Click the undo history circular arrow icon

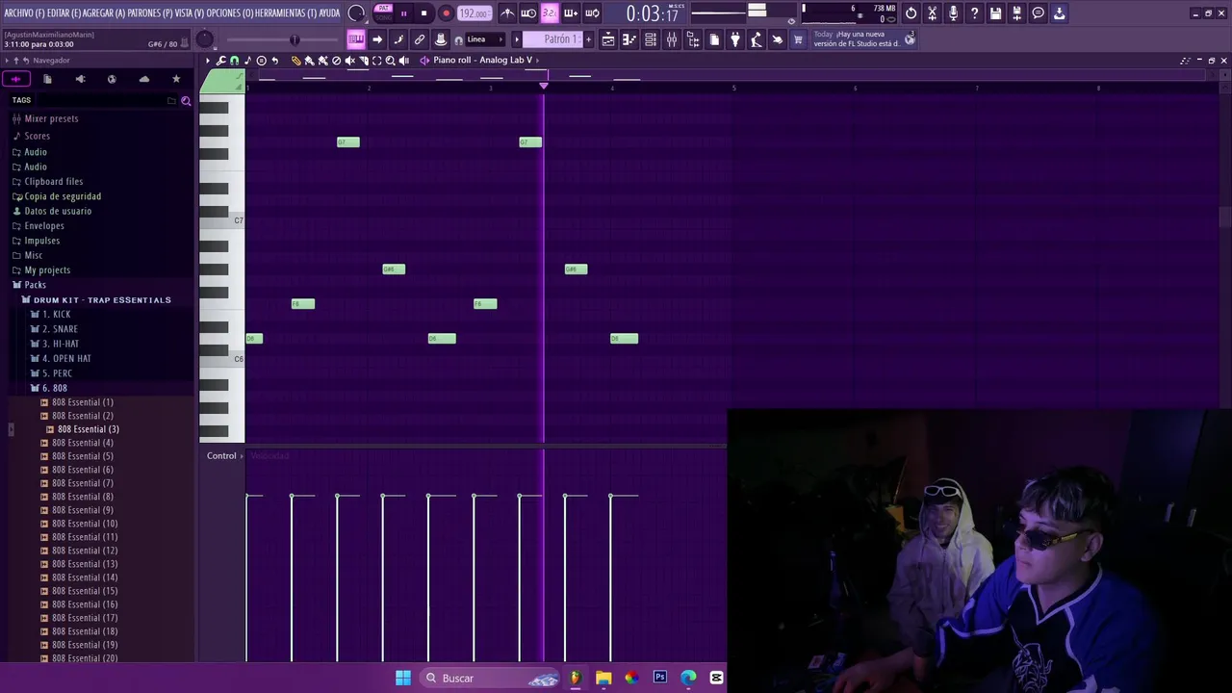(x=911, y=13)
